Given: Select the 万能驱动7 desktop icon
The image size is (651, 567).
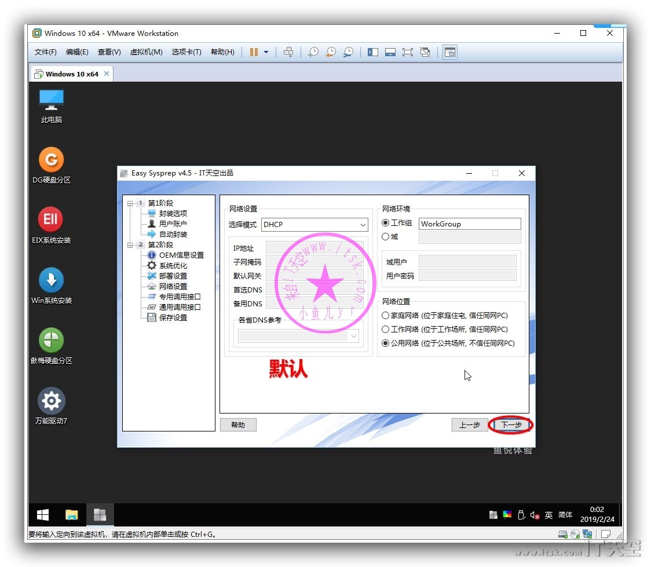Looking at the screenshot, I should click(51, 406).
